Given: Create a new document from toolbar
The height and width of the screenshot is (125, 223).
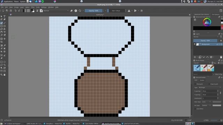Looking at the screenshot, I should click(3, 11).
